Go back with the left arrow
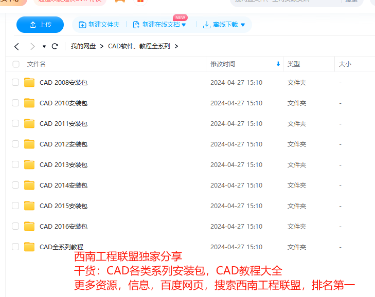Viewport: 375px width, 297px height. click(16, 46)
